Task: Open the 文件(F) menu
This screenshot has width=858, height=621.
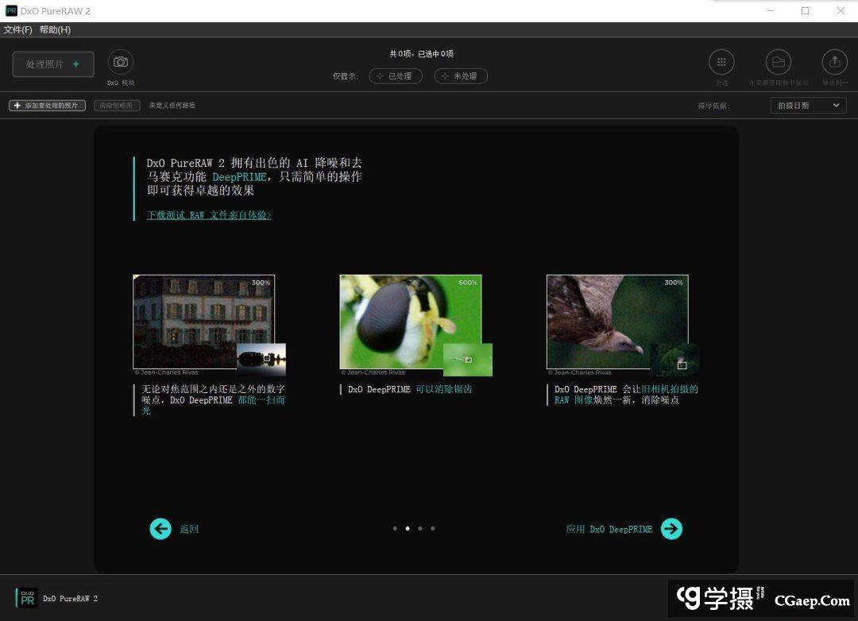Action: (x=18, y=30)
